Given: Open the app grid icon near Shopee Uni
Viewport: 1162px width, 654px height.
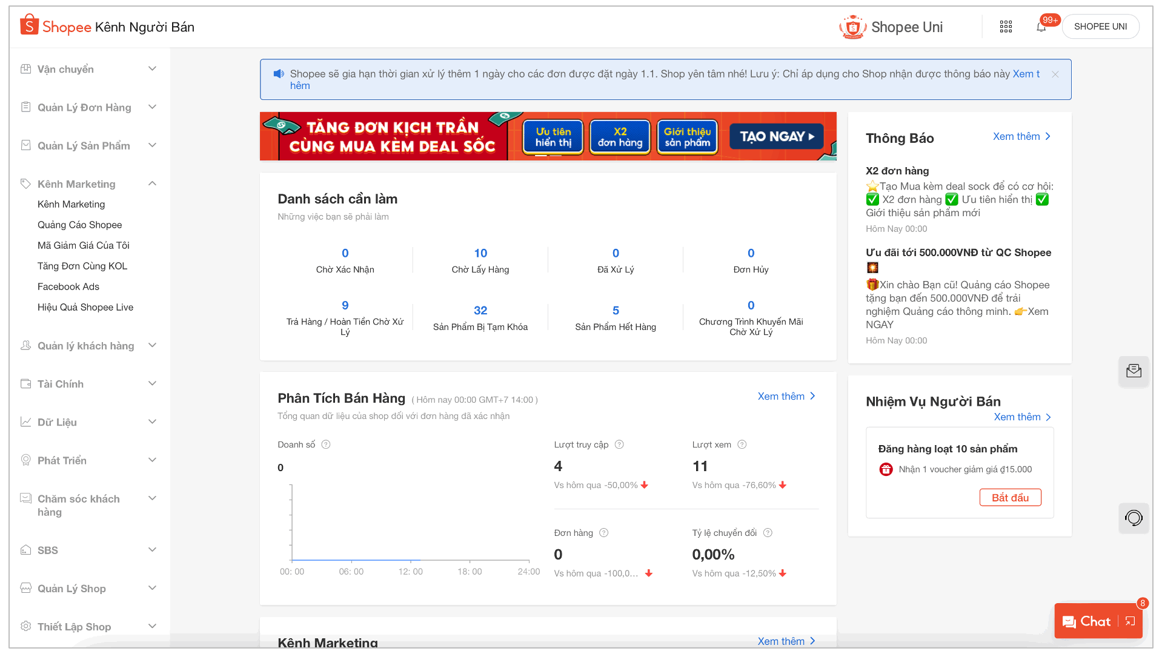Looking at the screenshot, I should (x=1006, y=26).
